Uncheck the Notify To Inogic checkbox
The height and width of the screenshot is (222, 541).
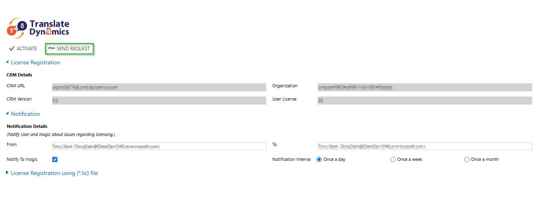coord(55,159)
